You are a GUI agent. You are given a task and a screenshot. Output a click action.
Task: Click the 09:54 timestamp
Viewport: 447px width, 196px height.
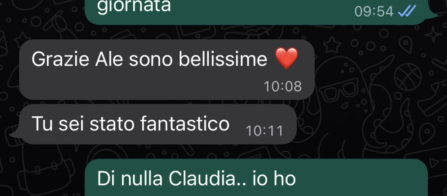click(374, 12)
